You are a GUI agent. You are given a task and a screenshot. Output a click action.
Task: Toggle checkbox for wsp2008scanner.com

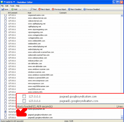click(5, 89)
